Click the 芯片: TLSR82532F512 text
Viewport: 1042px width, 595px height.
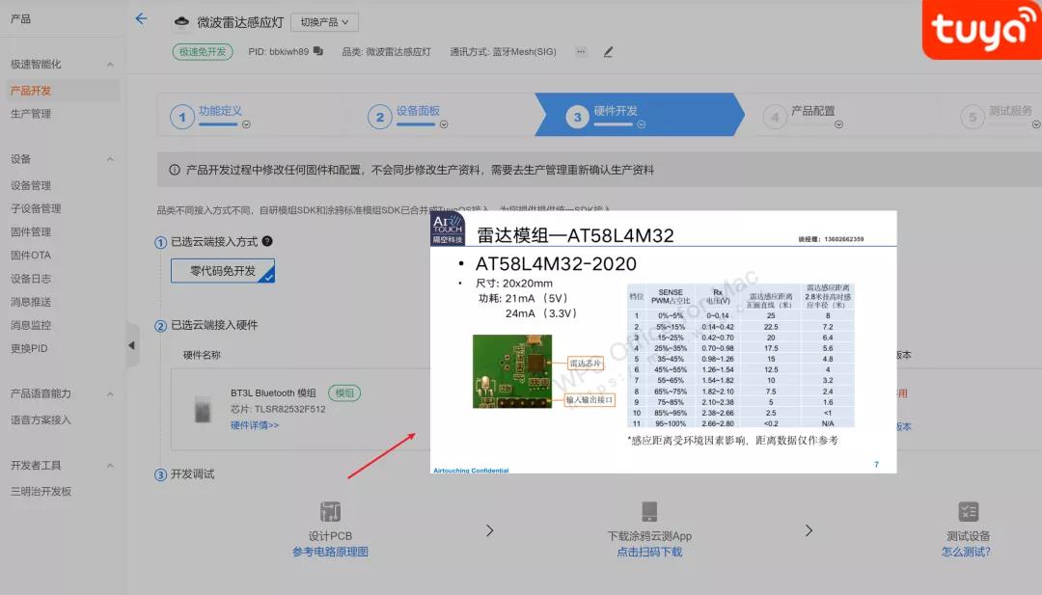click(x=278, y=409)
